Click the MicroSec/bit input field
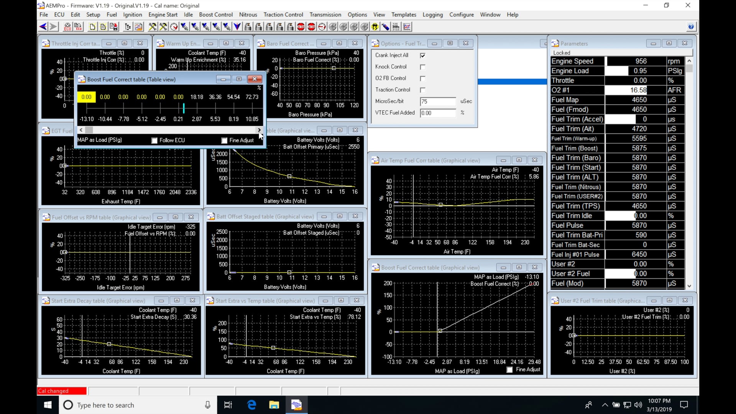The height and width of the screenshot is (414, 736). pos(437,102)
